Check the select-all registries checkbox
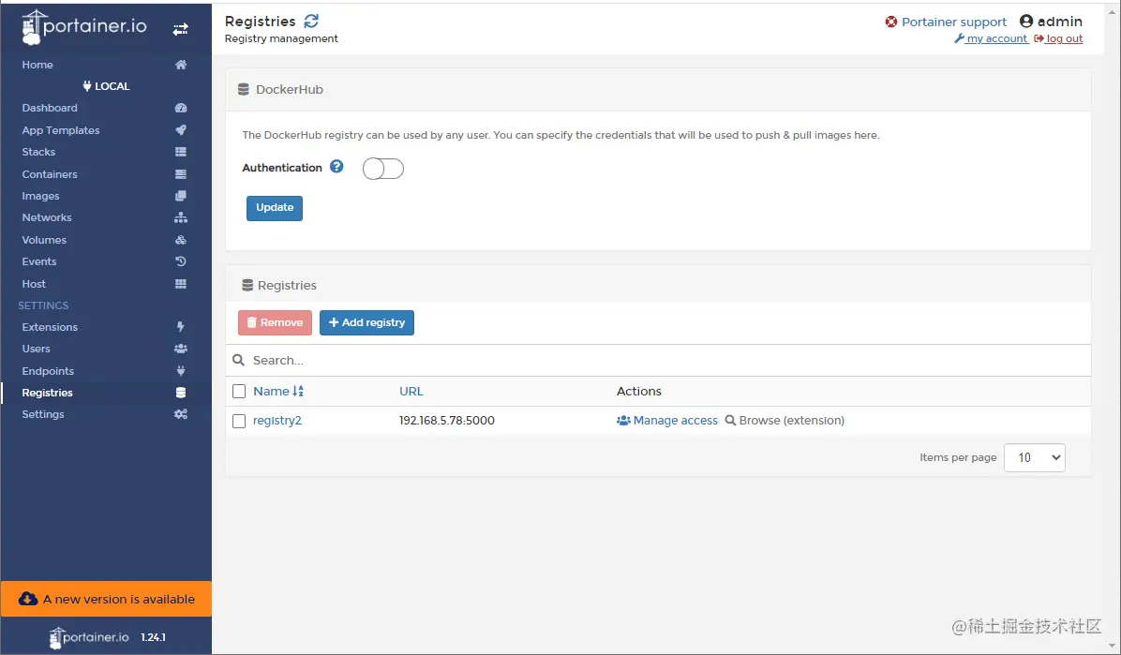 (240, 391)
